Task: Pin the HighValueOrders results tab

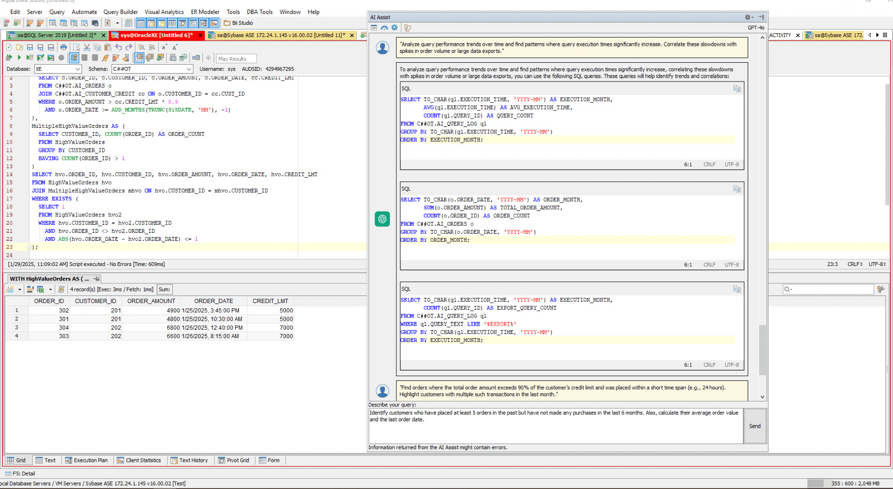Action: pyautogui.click(x=96, y=279)
